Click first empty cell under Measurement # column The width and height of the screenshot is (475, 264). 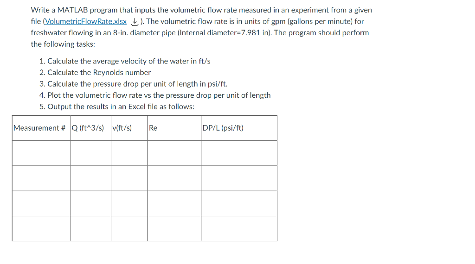[41, 153]
